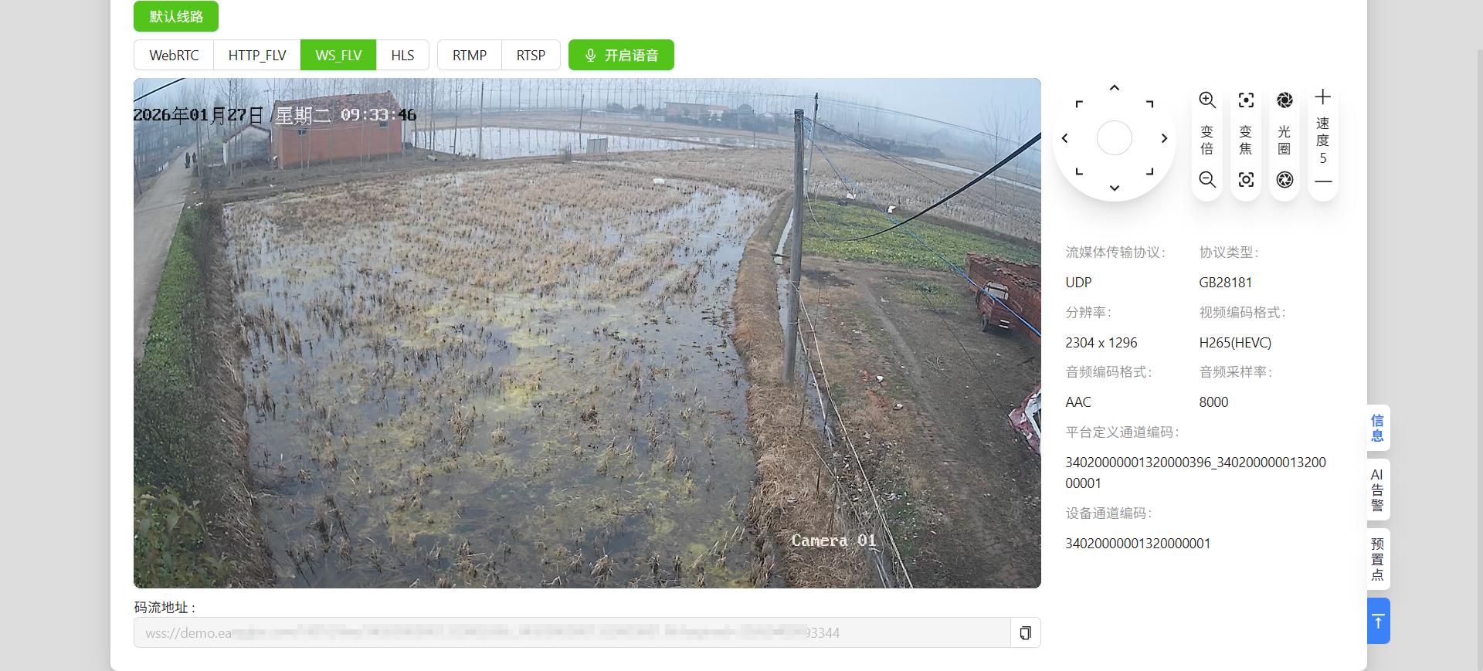Click the lower focus adjustment icon
The width and height of the screenshot is (1483, 671).
coord(1246,180)
